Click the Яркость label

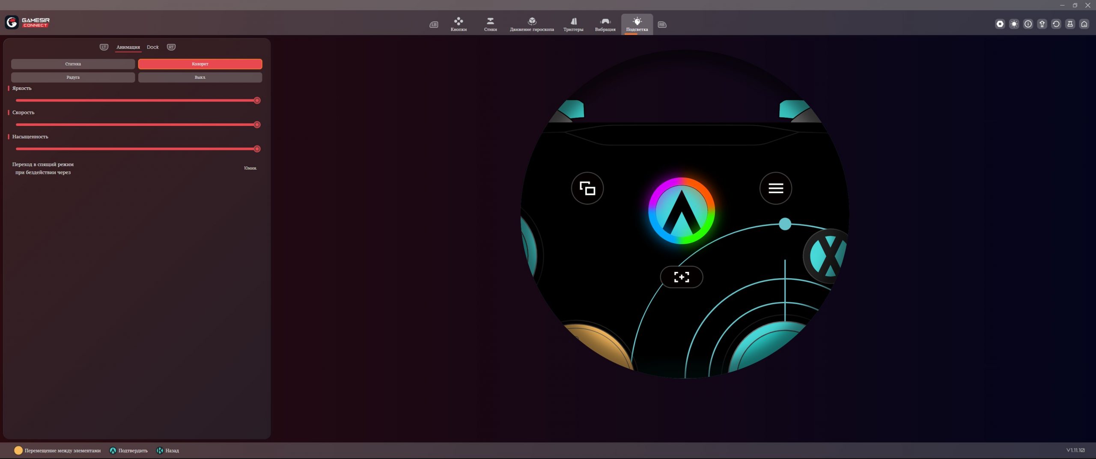tap(22, 88)
